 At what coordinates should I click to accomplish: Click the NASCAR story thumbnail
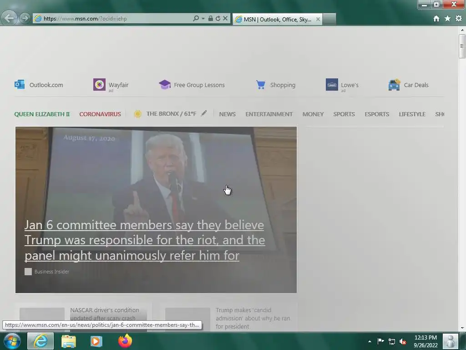click(42, 319)
